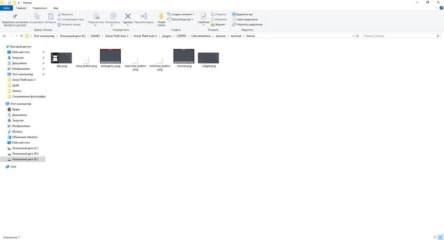Click Обратить выделение (Invert selection)
Screen dimensions: 444x240
click(247, 24)
